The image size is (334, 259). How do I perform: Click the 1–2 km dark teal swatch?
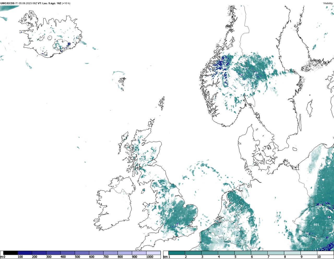(177, 253)
